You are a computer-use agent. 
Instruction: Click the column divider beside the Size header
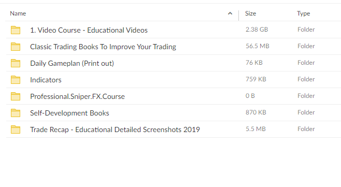pos(238,15)
